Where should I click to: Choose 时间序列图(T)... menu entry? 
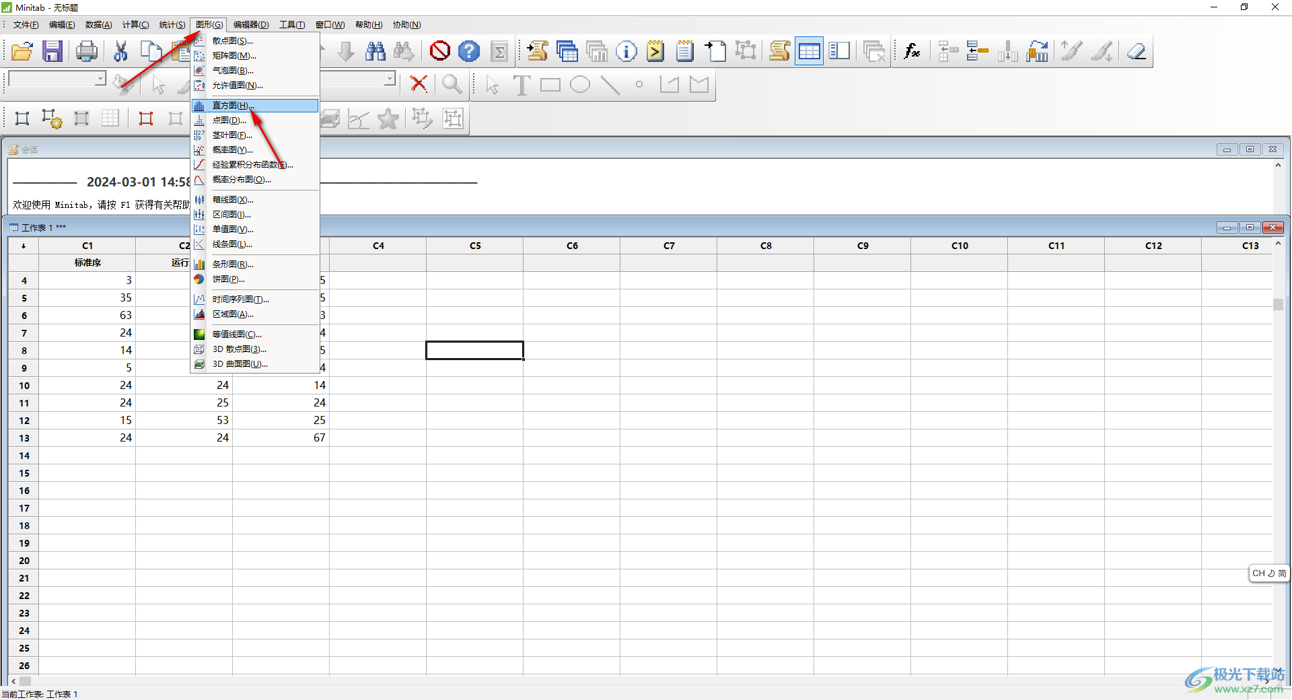pyautogui.click(x=255, y=300)
